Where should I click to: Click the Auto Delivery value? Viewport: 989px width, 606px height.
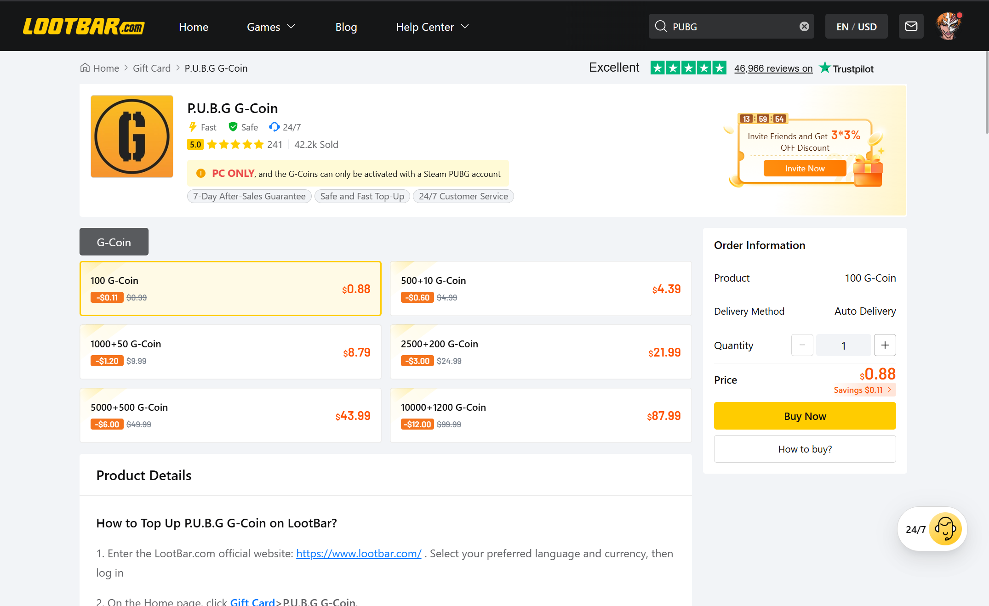865,311
